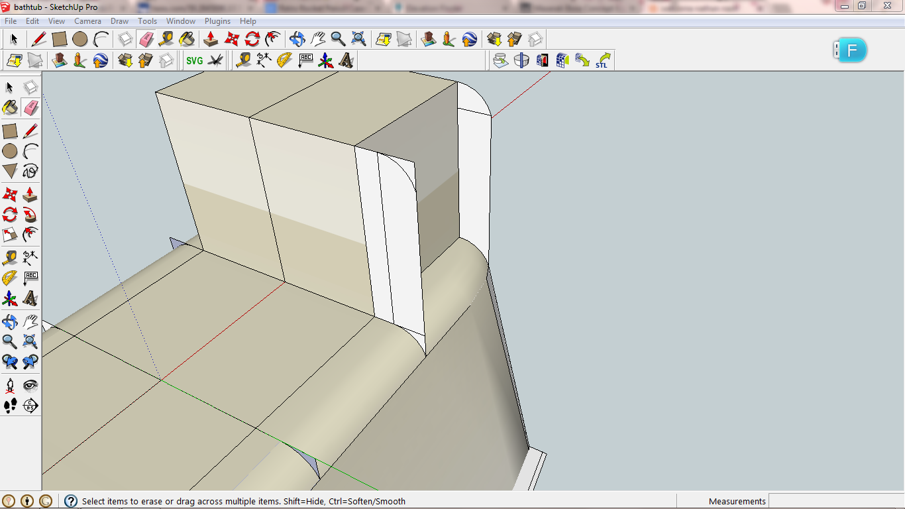This screenshot has width=905, height=509.
Task: Pick the Arc tool in left toolbar
Action: point(30,151)
